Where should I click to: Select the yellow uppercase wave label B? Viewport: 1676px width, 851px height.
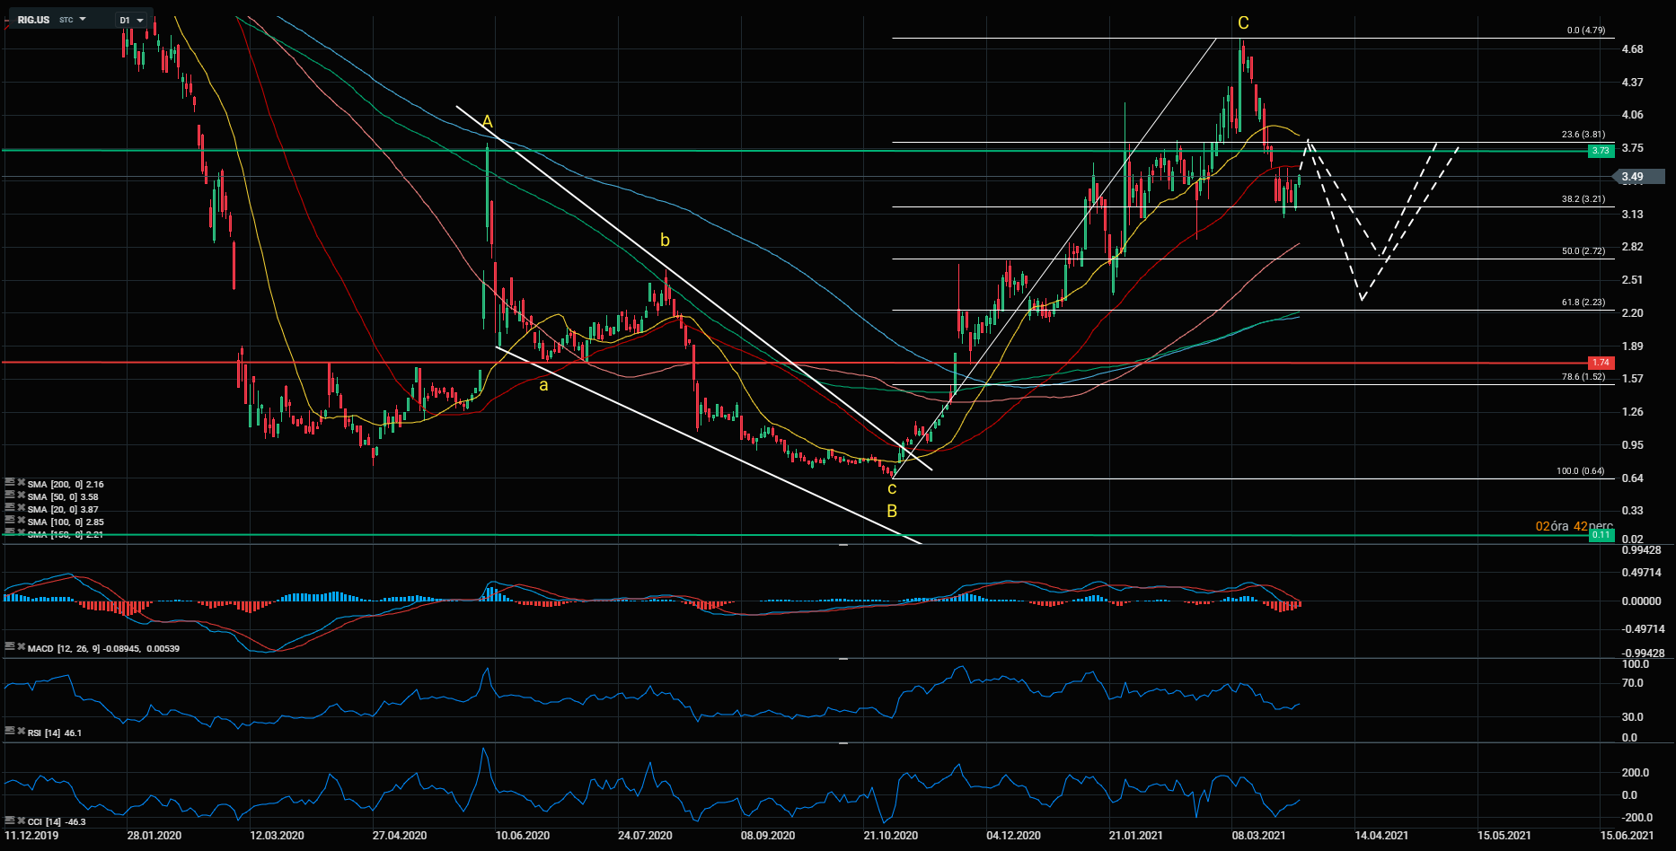click(892, 511)
